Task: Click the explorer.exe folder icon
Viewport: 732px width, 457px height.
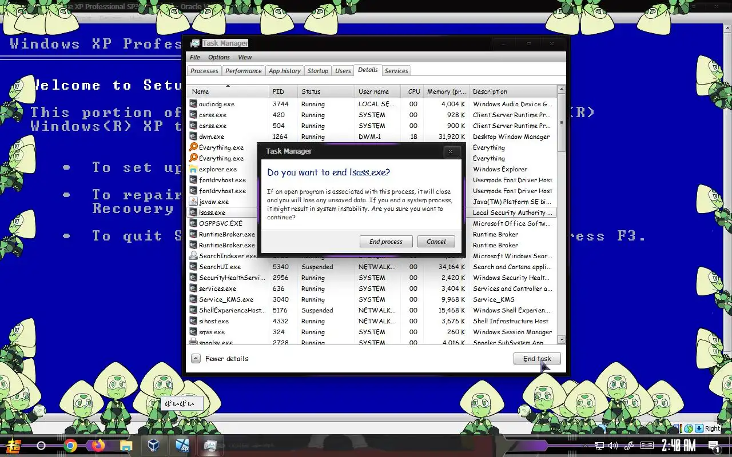Action: pyautogui.click(x=193, y=169)
